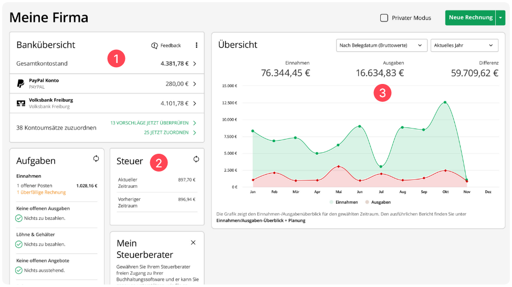
Task: Open the Aktuelles Jahr dropdown
Action: pos(464,45)
